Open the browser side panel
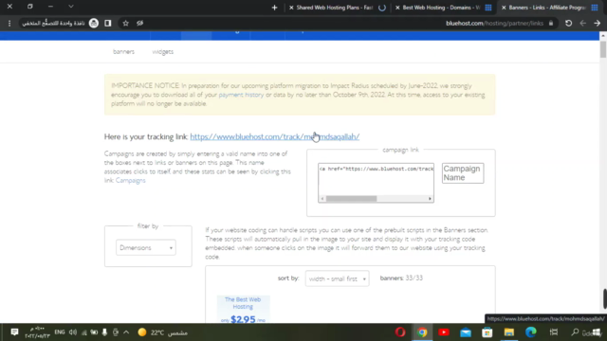The image size is (607, 341). [x=108, y=23]
